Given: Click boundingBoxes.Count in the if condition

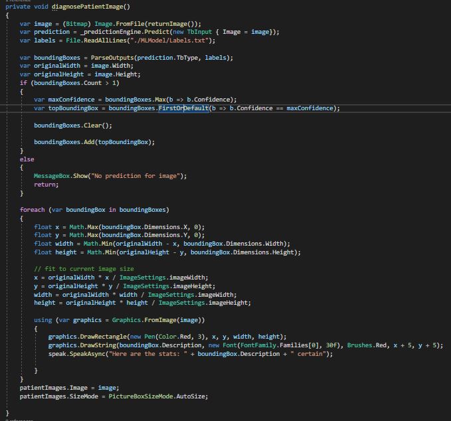Looking at the screenshot, I should click(x=68, y=83).
